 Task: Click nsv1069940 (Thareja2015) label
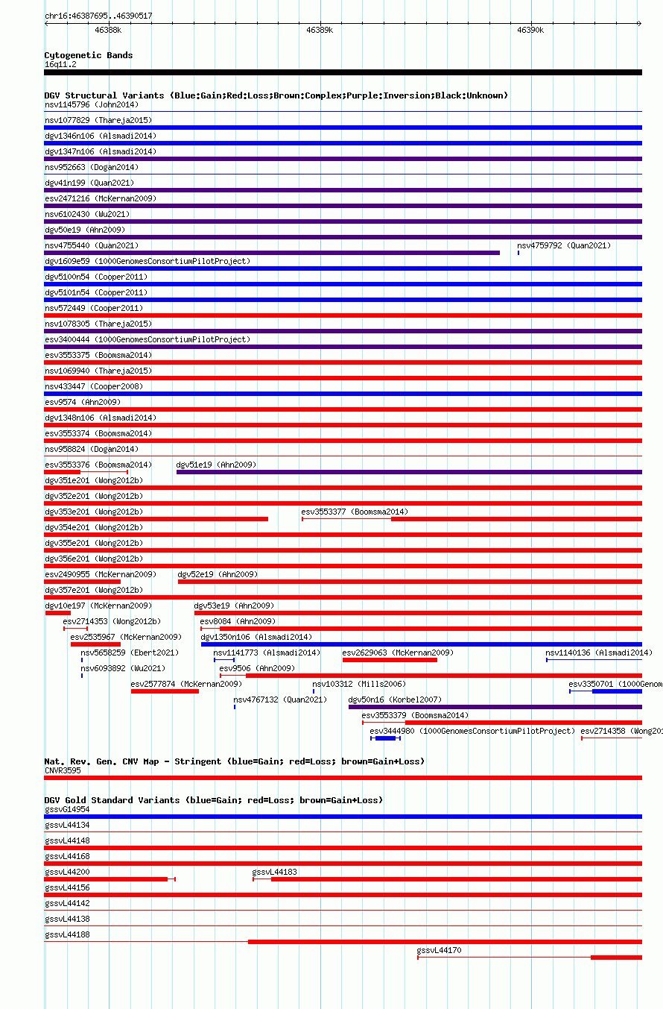(x=98, y=371)
